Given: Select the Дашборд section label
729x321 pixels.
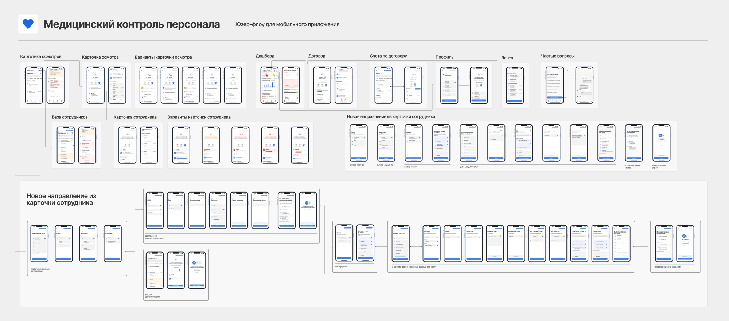Looking at the screenshot, I should 265,56.
